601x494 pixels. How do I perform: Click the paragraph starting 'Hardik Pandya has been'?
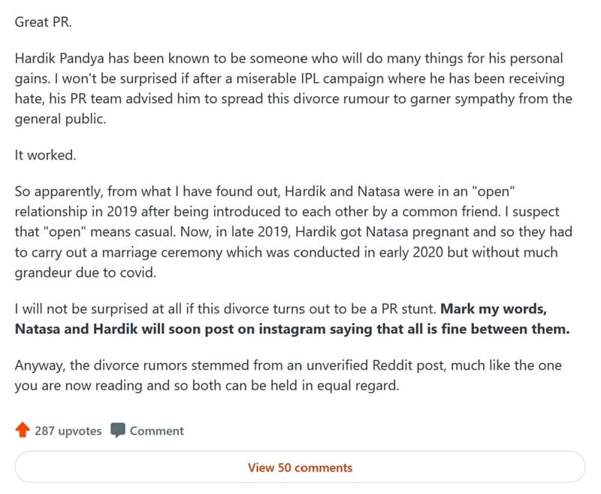(294, 89)
